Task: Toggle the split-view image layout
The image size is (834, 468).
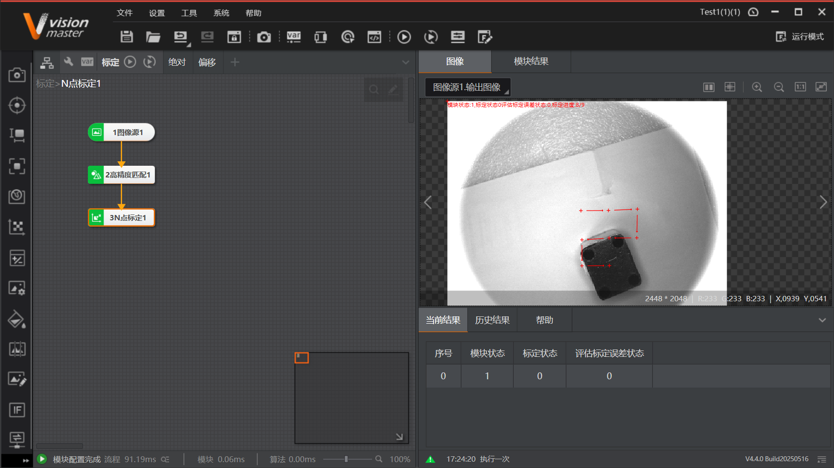Action: click(x=709, y=87)
